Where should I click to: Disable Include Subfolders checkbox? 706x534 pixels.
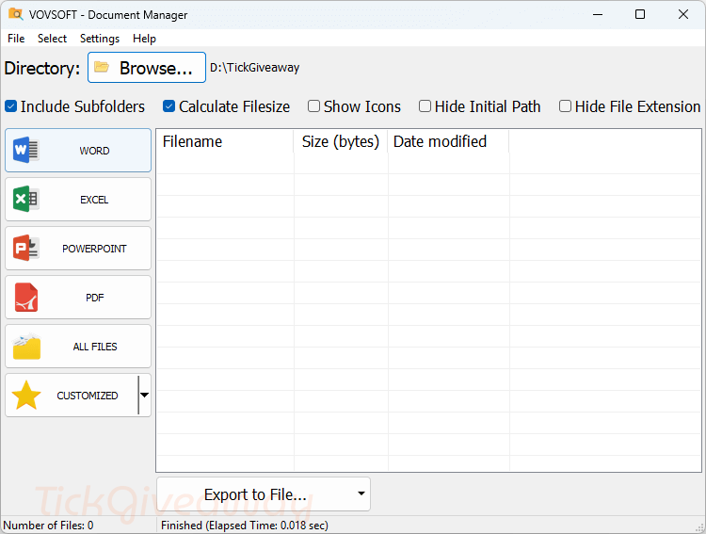point(10,106)
